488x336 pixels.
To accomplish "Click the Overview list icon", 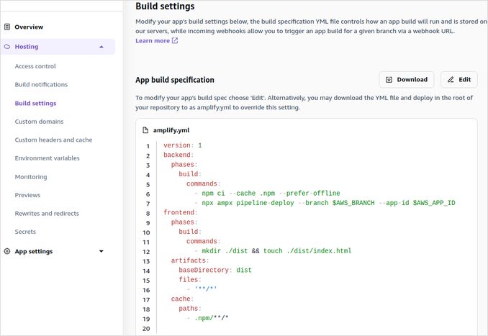I will point(7,27).
